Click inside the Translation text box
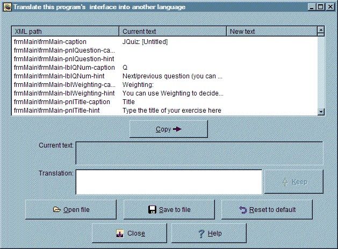 [169, 182]
